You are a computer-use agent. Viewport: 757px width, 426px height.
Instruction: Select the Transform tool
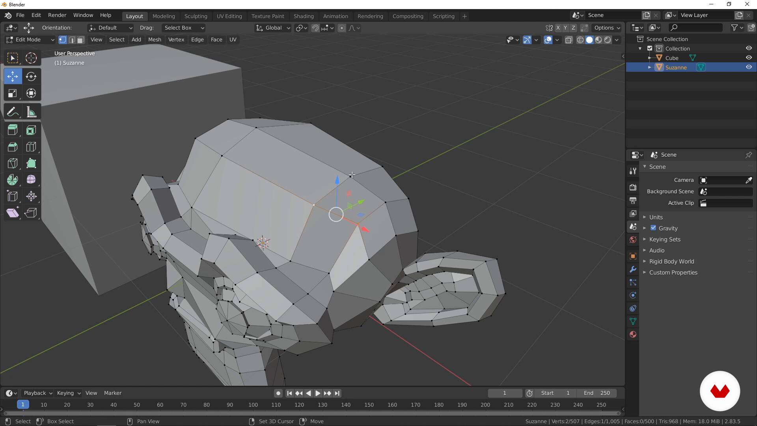(x=31, y=93)
